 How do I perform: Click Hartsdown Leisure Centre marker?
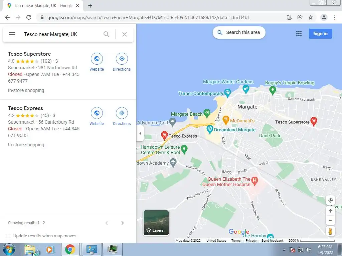pyautogui.click(x=184, y=149)
